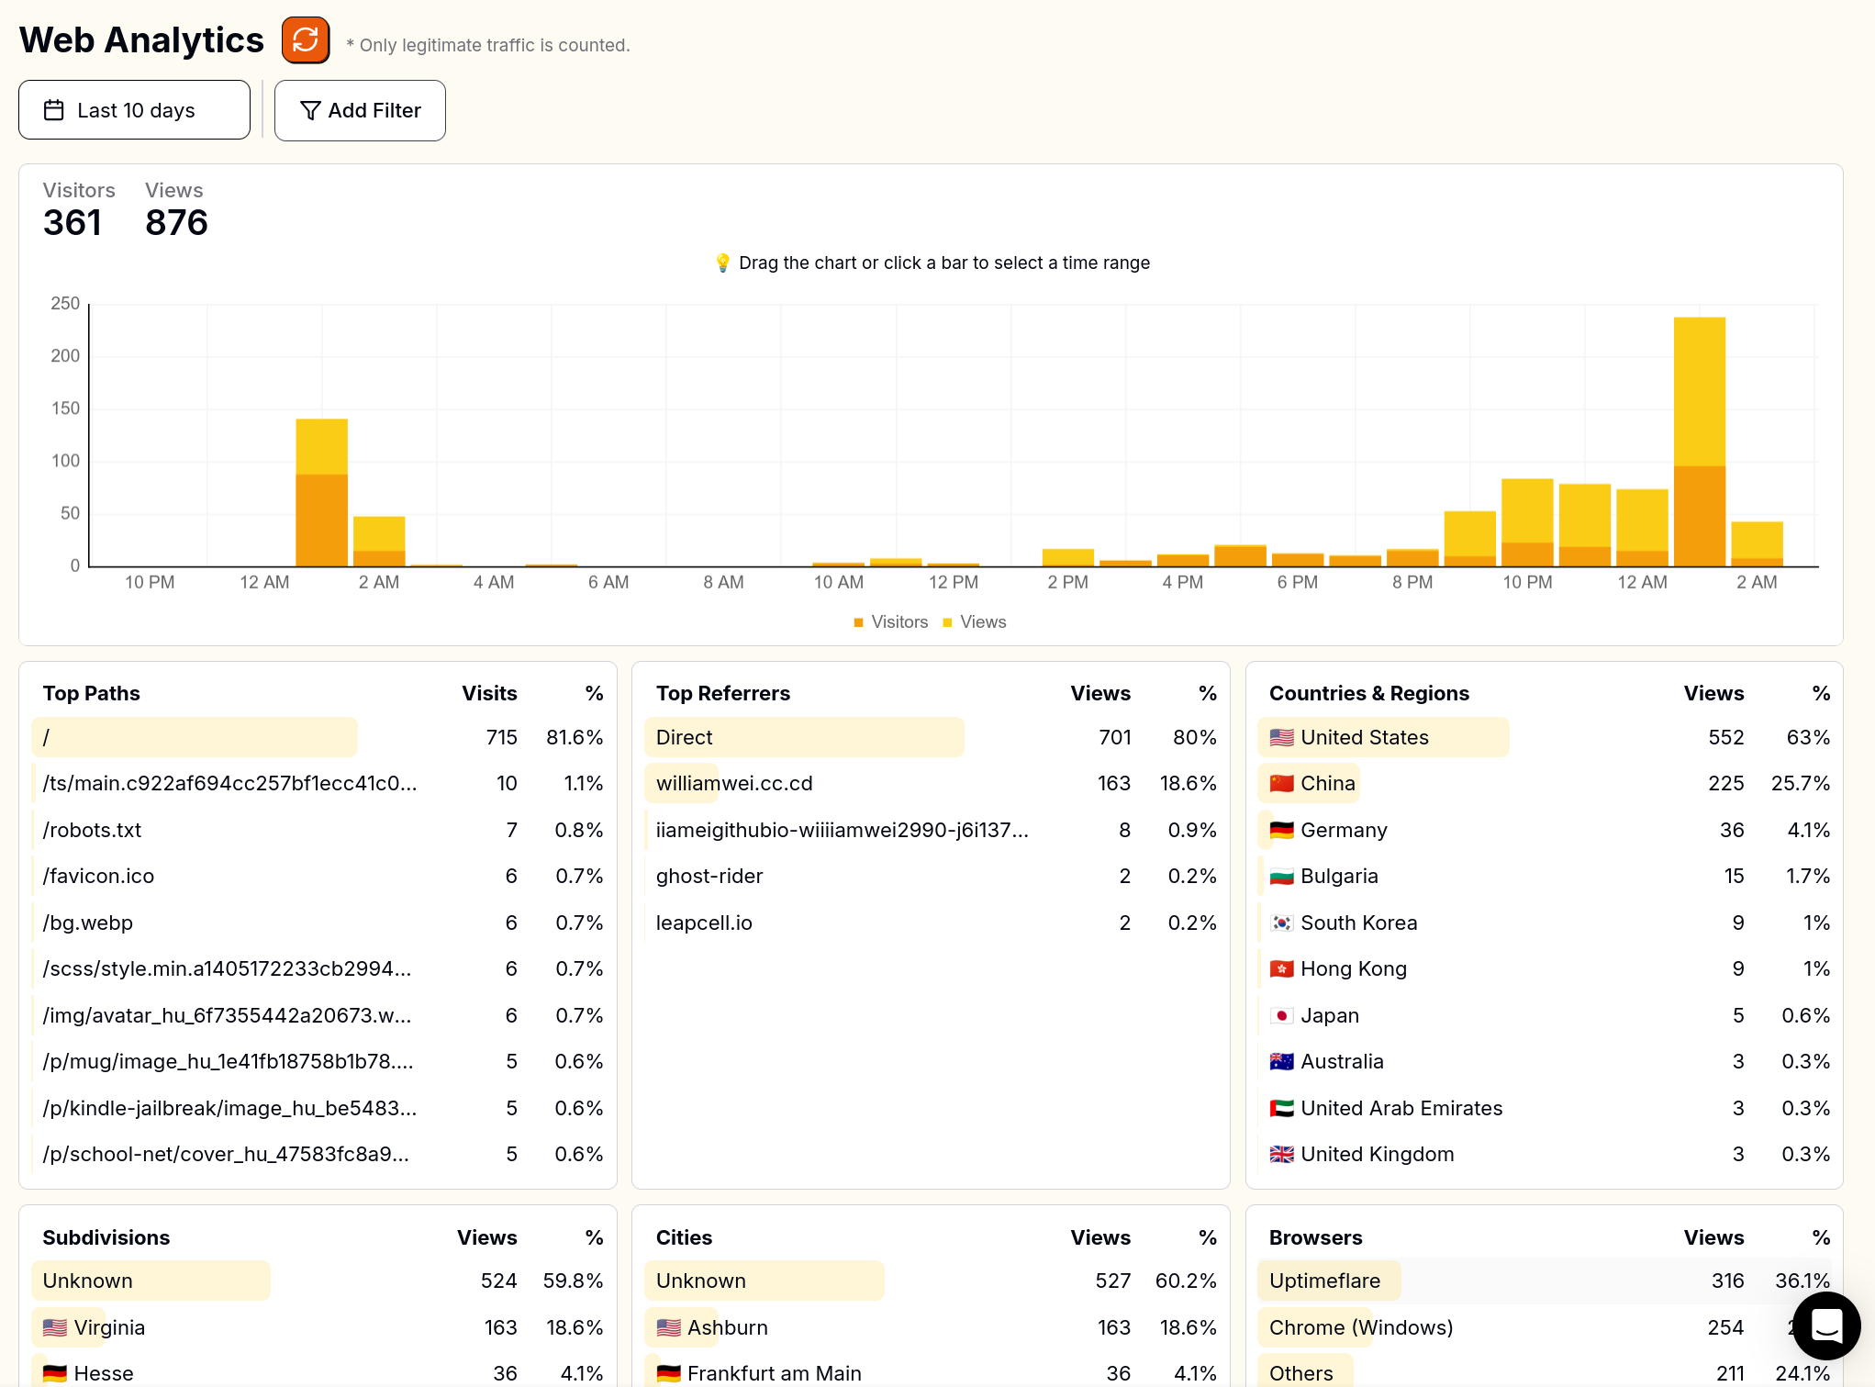The height and width of the screenshot is (1387, 1875).
Task: Click the China flag icon
Action: coord(1281,783)
